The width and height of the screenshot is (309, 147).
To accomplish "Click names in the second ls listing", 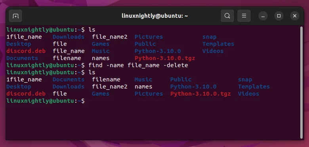I will 143,87.
